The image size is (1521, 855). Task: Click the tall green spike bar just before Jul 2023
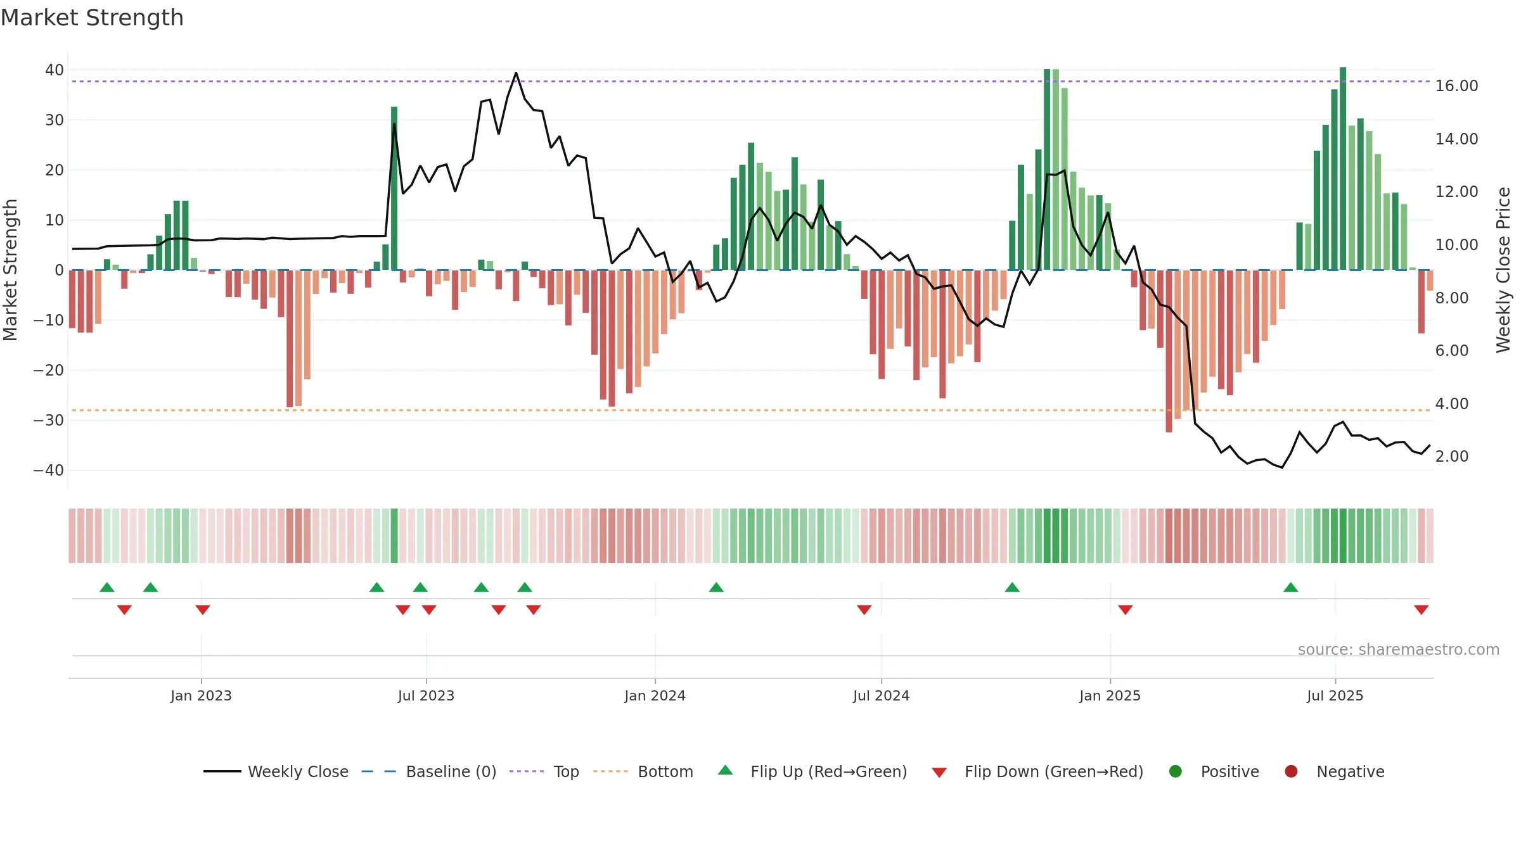pyautogui.click(x=394, y=188)
